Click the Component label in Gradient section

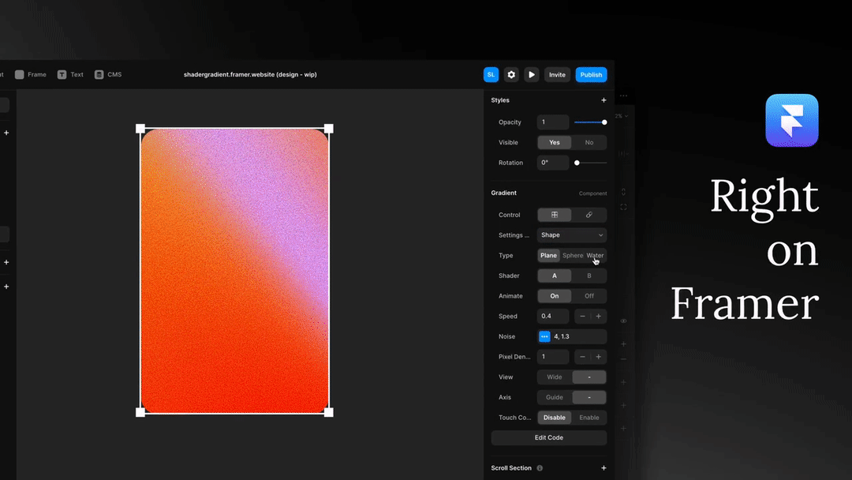pyautogui.click(x=592, y=193)
